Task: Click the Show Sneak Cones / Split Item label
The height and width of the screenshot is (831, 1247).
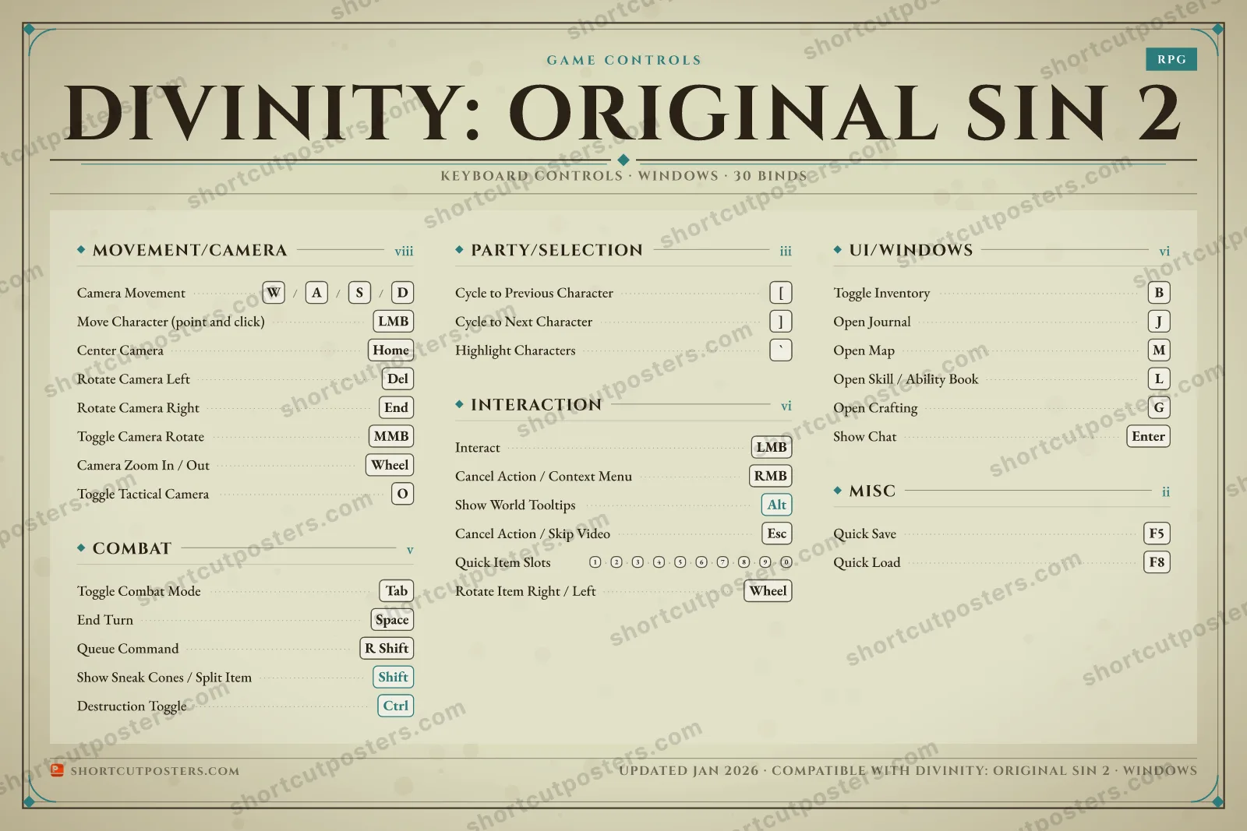Action: click(164, 678)
